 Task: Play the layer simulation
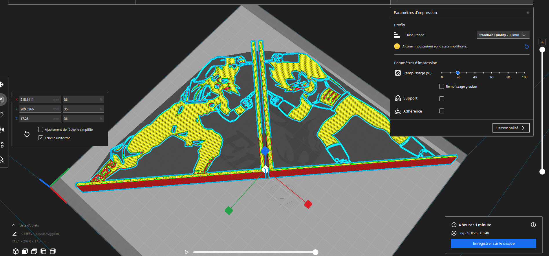coord(187,252)
